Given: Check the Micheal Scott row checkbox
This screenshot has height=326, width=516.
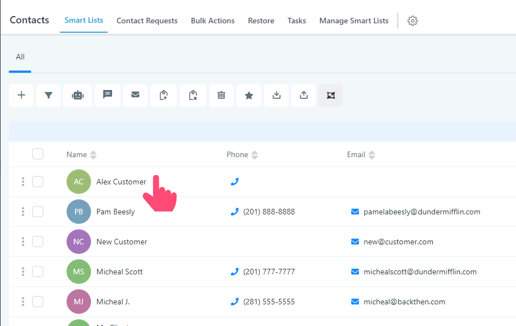Looking at the screenshot, I should click(x=38, y=272).
